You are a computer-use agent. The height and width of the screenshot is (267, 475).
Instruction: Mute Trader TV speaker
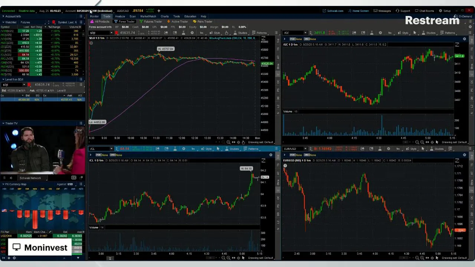click(11, 178)
